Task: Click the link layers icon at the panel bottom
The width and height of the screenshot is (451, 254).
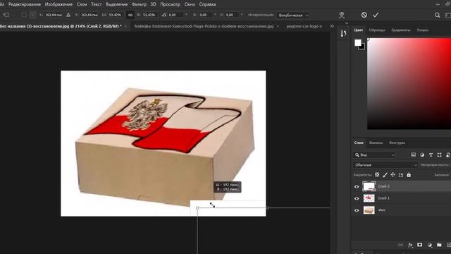Action: (x=400, y=245)
